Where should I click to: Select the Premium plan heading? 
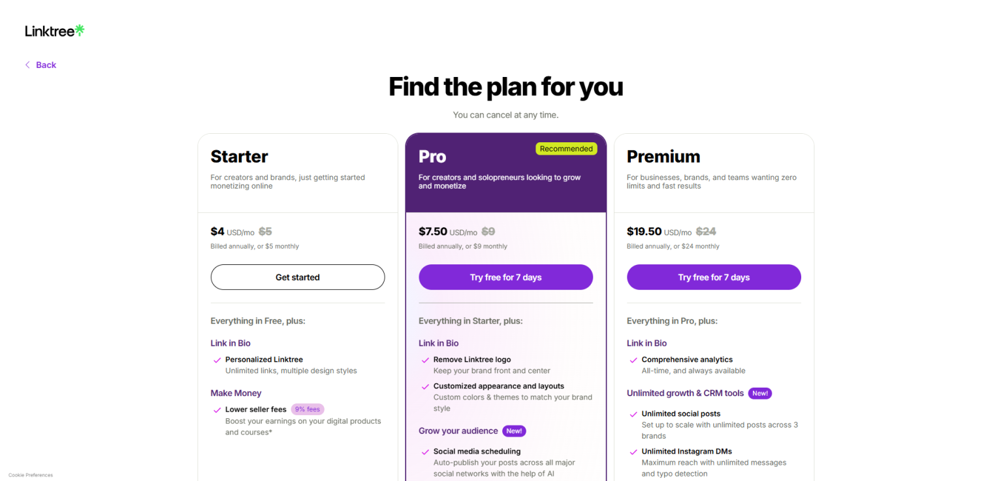[x=663, y=157]
